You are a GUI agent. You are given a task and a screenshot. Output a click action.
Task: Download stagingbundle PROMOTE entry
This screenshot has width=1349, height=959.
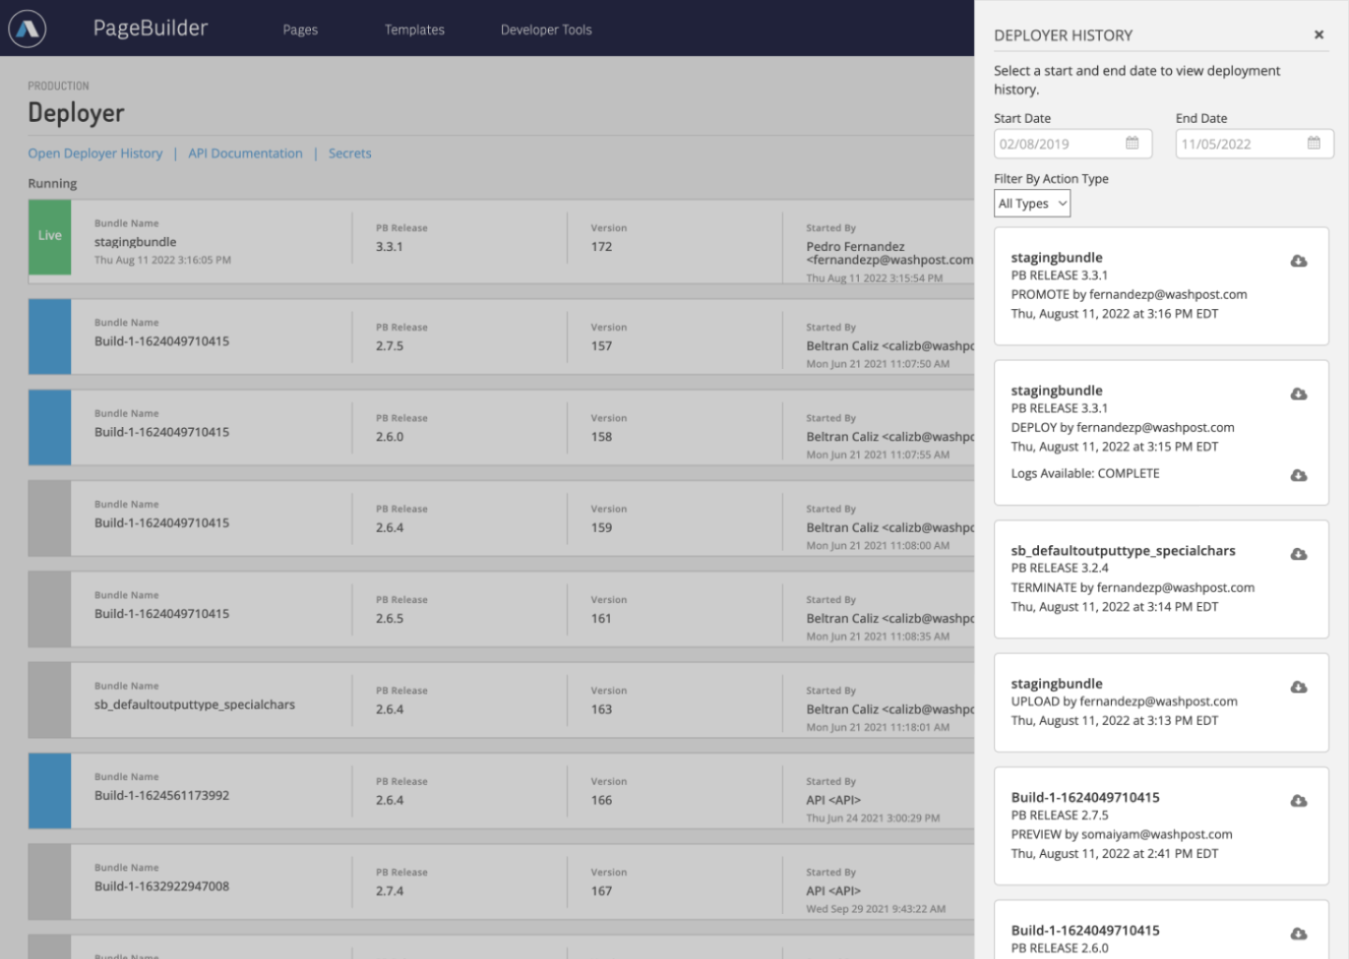(x=1298, y=261)
